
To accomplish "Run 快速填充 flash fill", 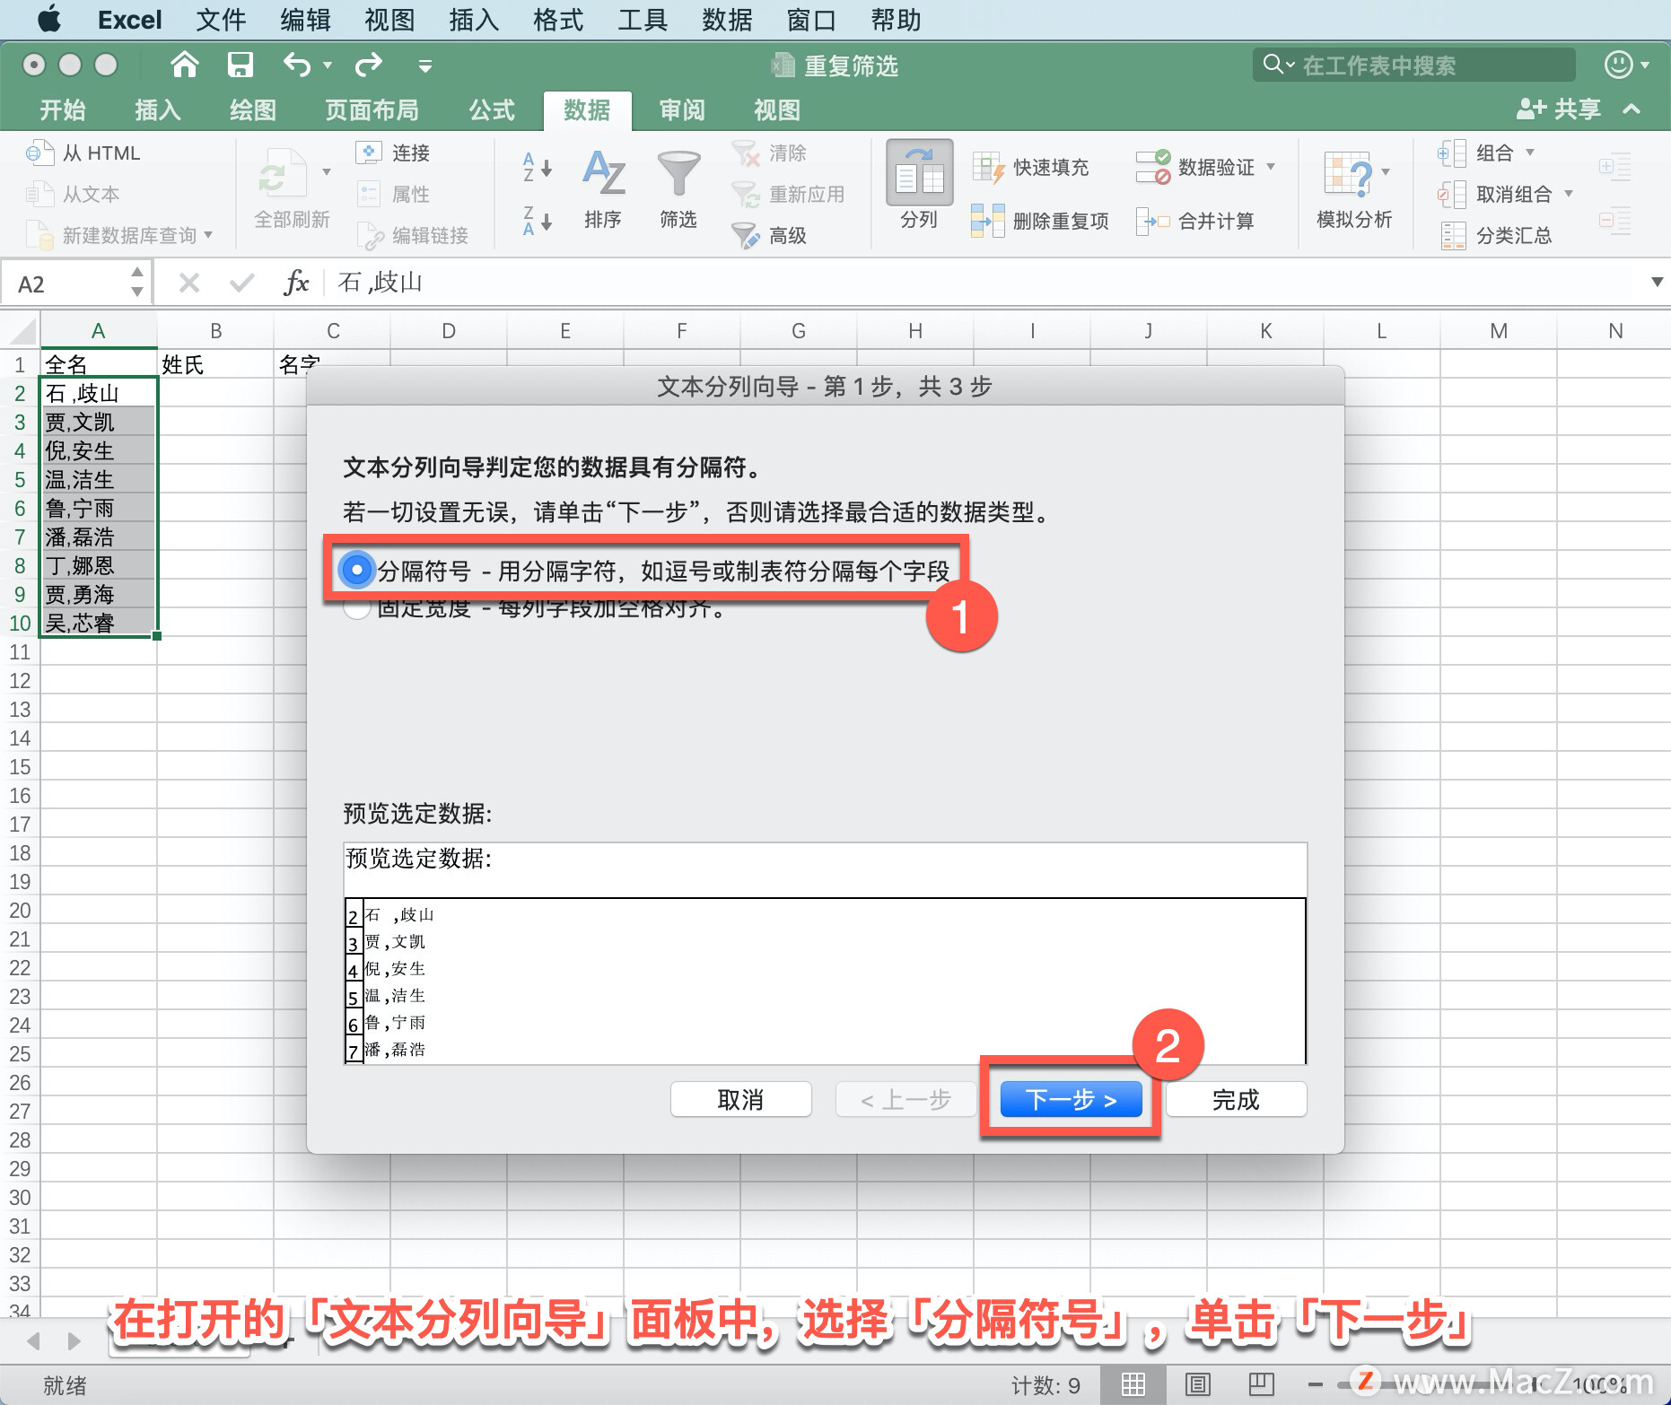I will pos(1031,168).
